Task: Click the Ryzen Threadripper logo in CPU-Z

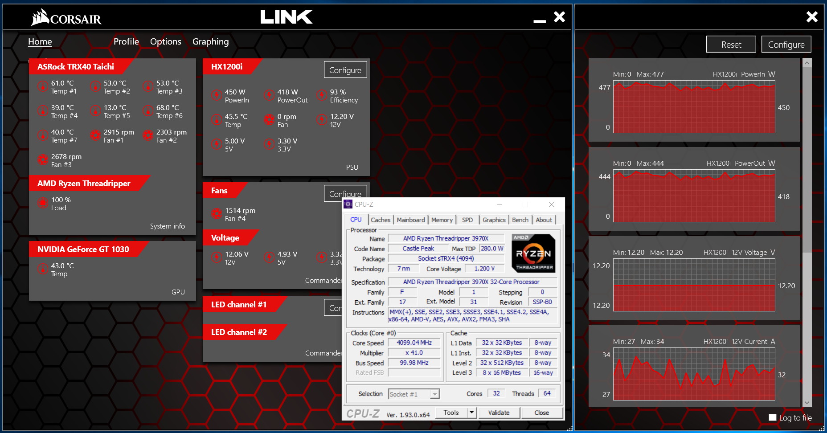Action: pos(533,253)
